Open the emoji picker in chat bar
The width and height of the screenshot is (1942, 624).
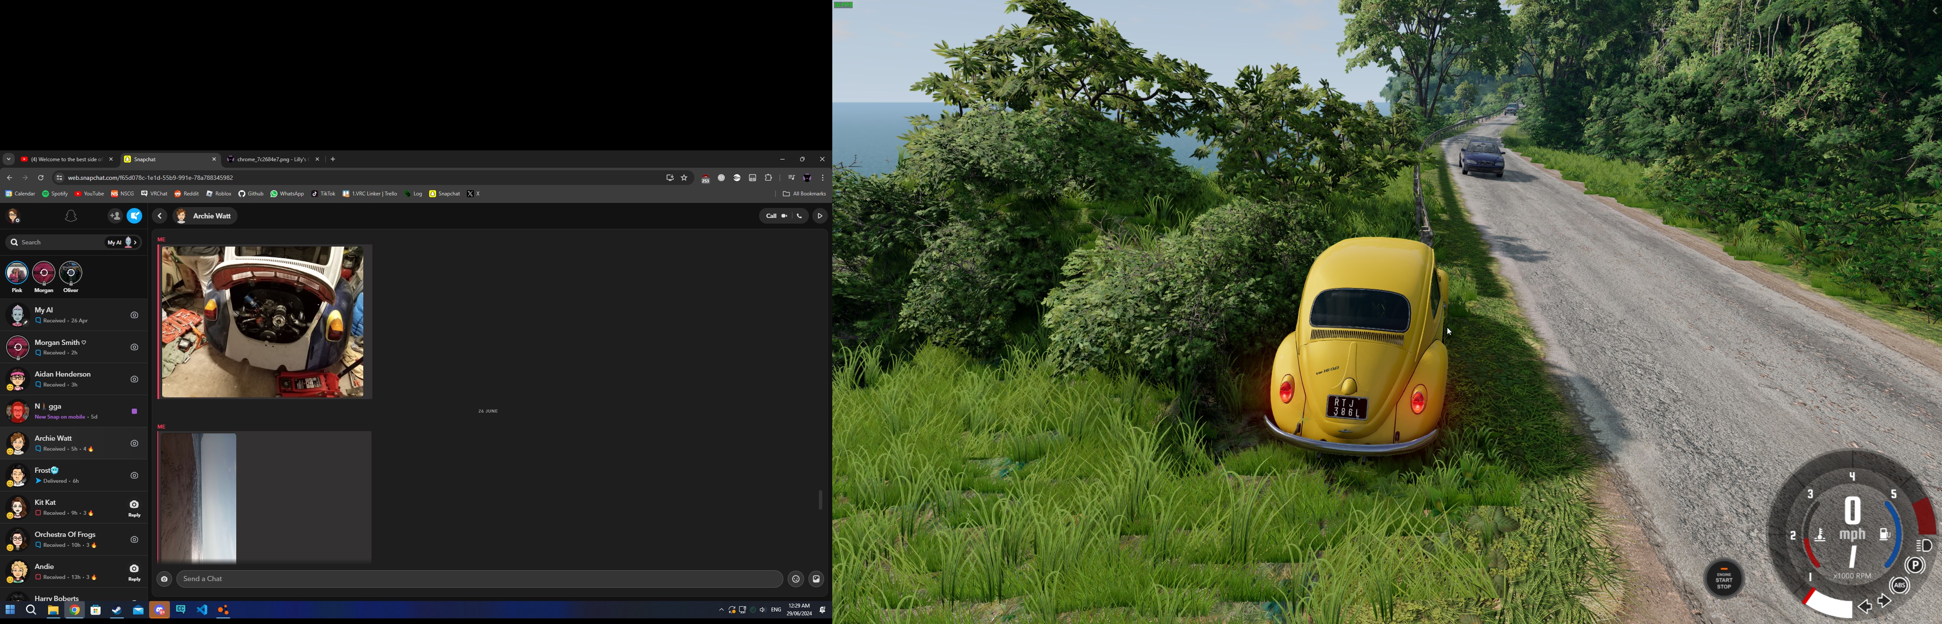click(x=795, y=579)
